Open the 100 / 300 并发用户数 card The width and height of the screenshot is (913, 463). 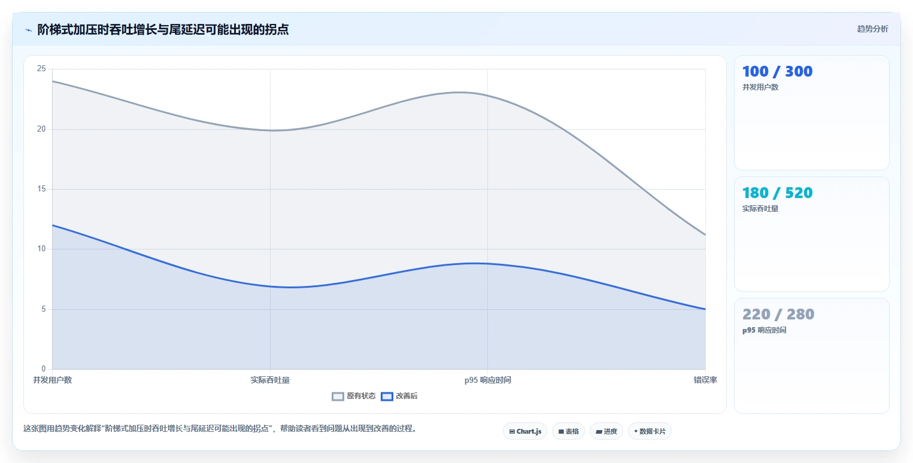click(x=811, y=113)
